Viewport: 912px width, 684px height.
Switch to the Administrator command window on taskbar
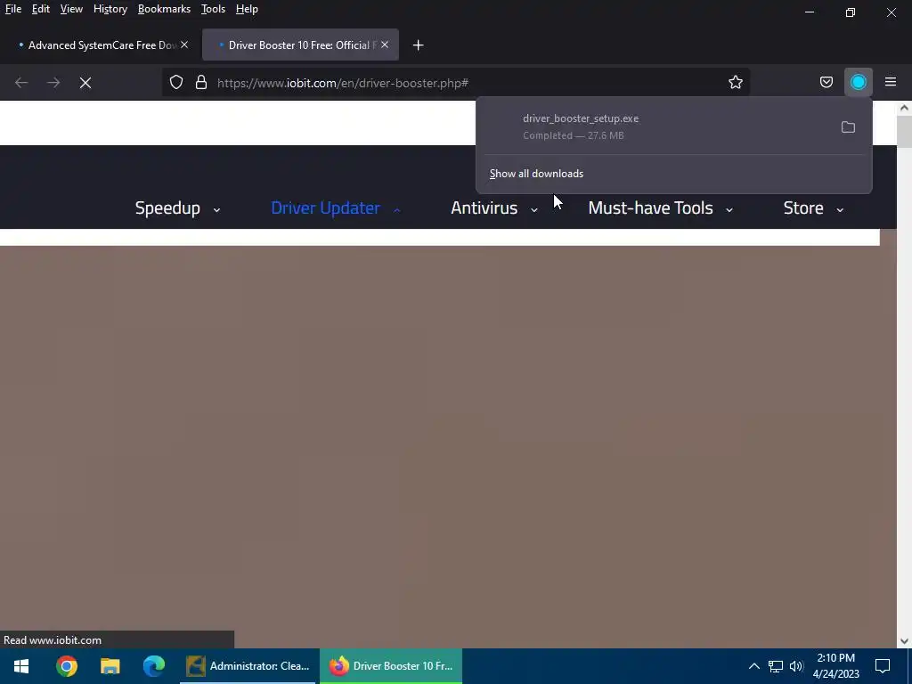(248, 666)
